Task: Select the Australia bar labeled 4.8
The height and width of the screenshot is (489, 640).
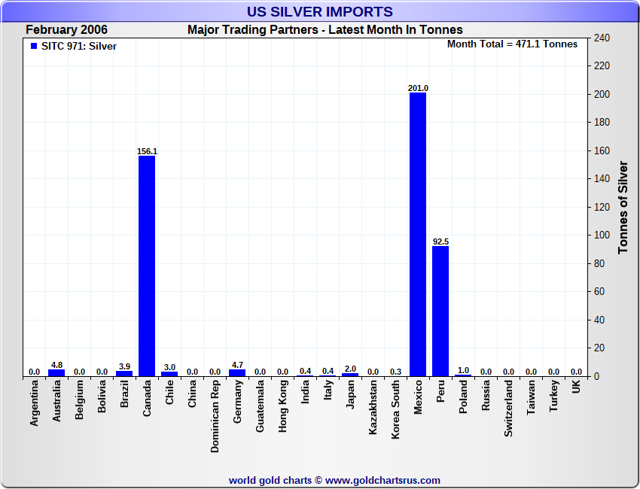Action: (x=56, y=372)
